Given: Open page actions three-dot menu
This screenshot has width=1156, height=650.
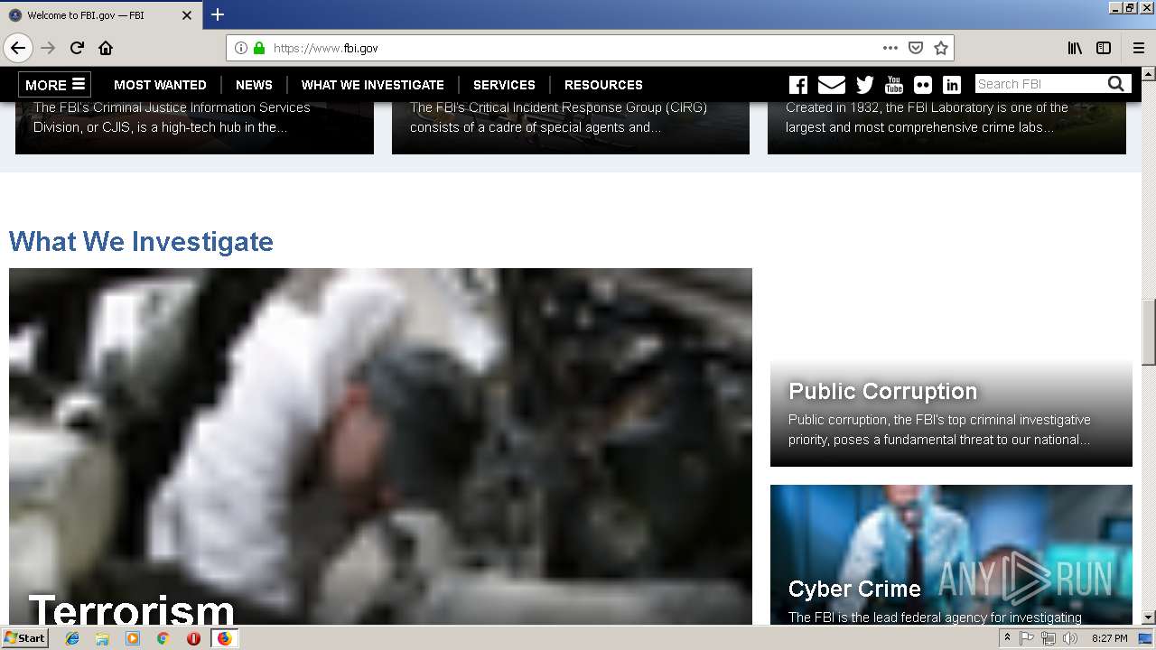Looking at the screenshot, I should point(890,48).
